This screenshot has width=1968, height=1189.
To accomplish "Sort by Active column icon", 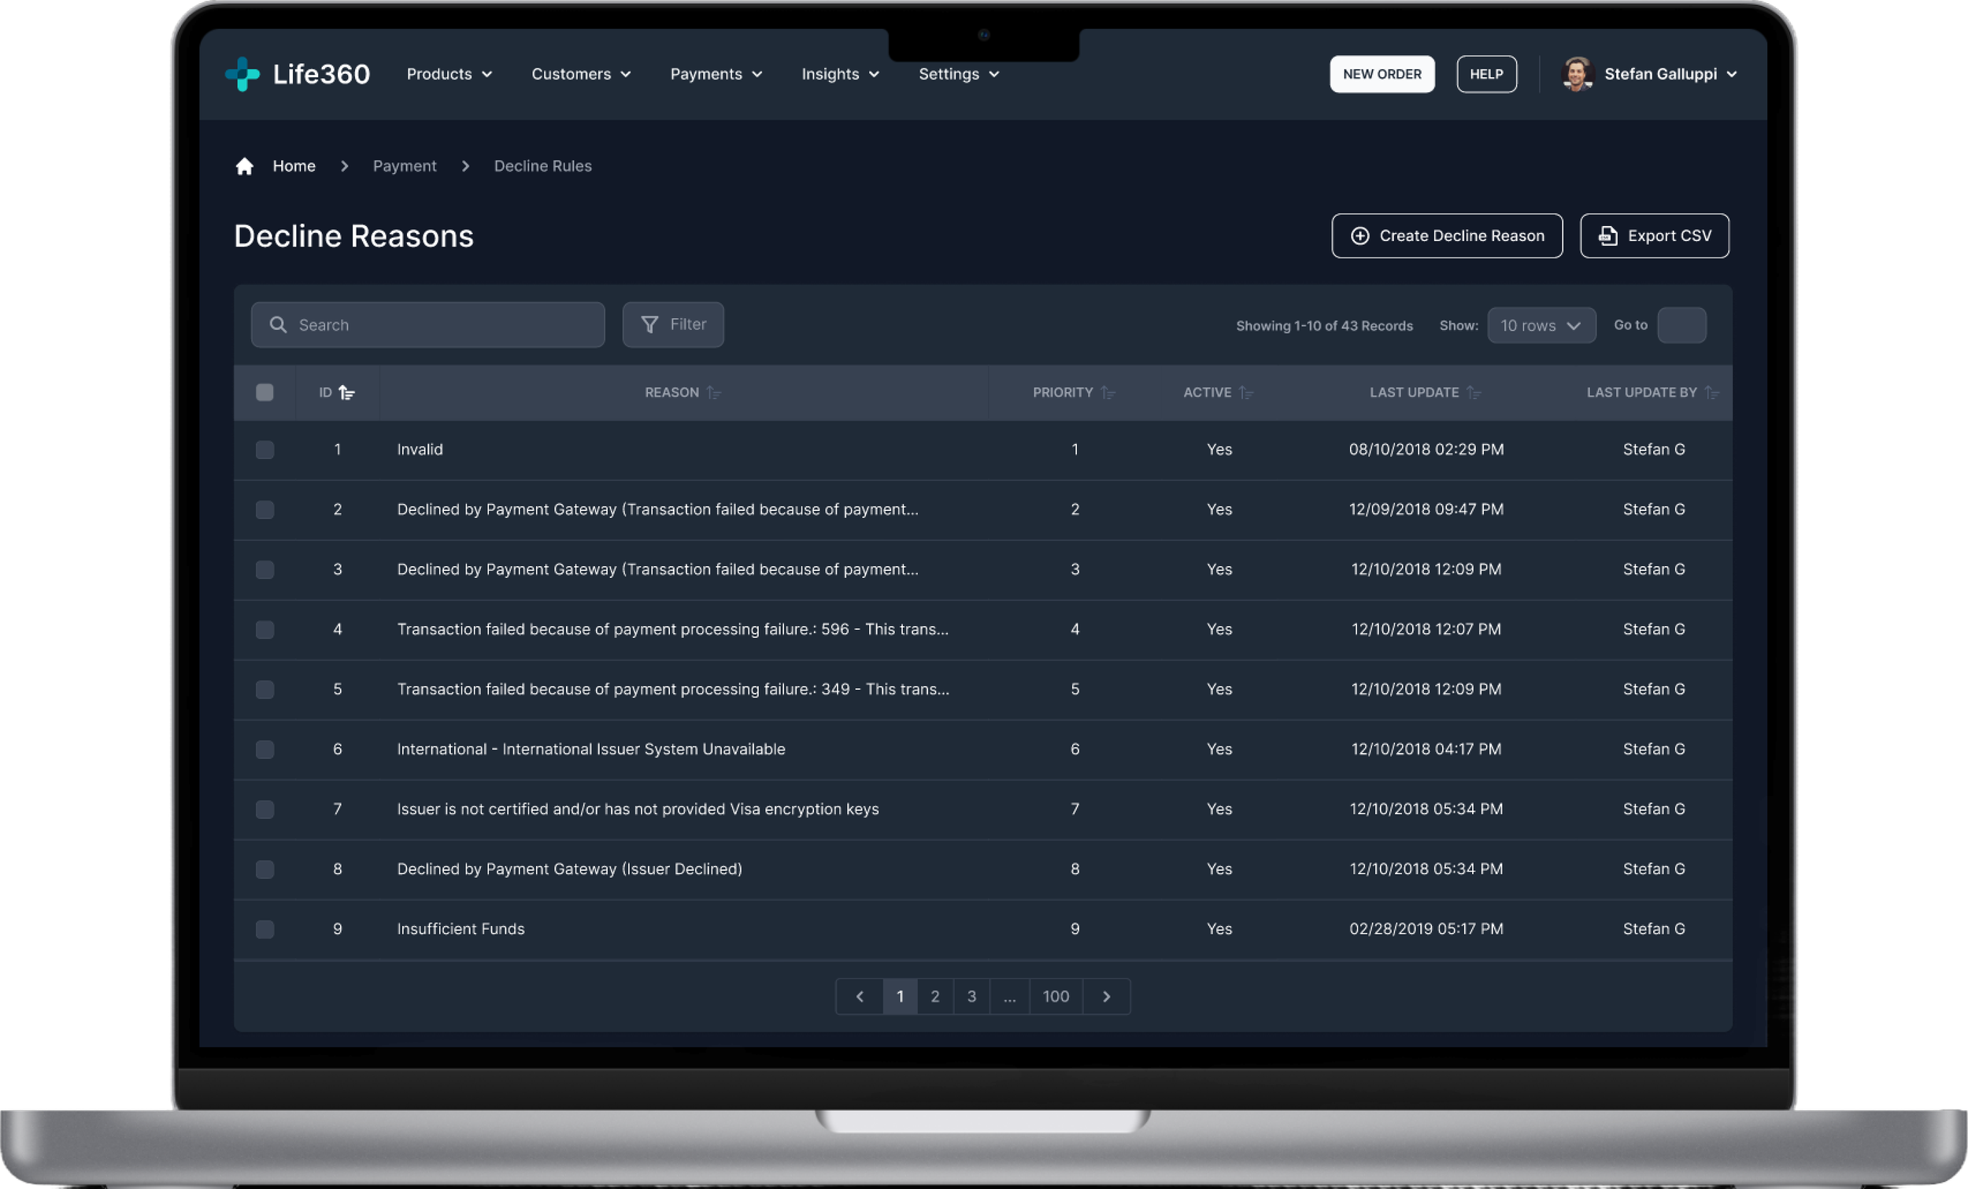I will (1246, 392).
